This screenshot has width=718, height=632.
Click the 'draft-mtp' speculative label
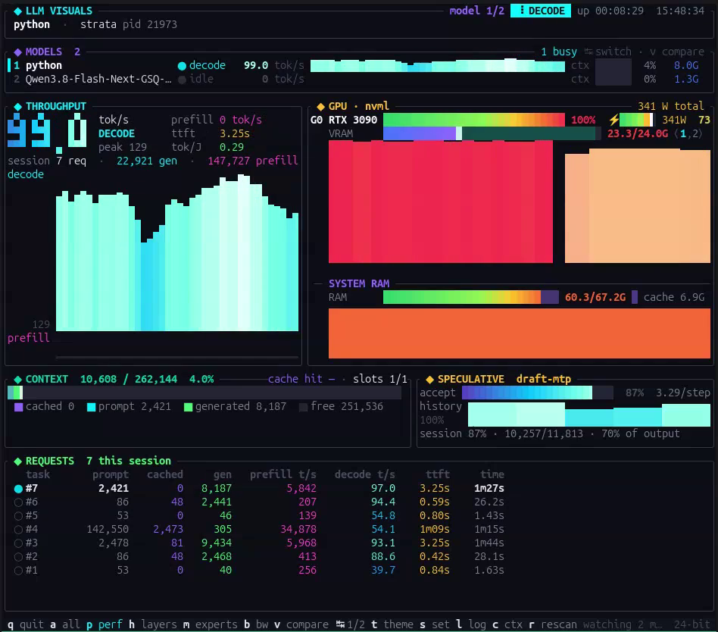click(544, 379)
